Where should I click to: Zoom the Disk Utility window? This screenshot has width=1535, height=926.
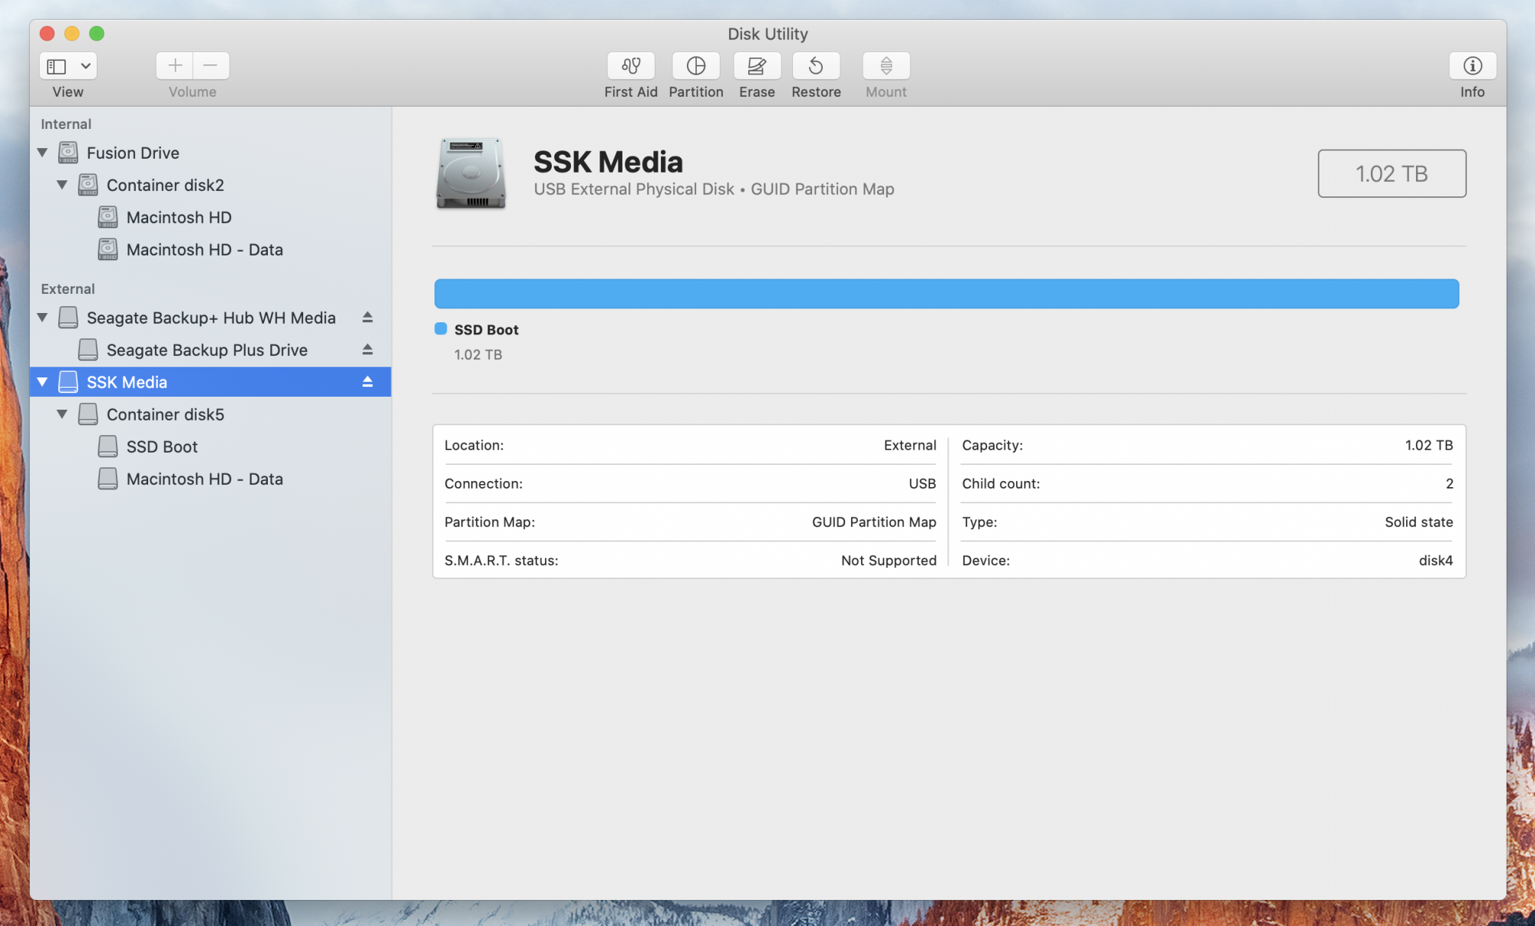coord(97,34)
